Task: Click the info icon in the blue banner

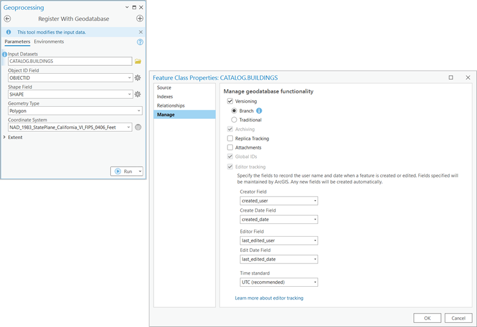Action: pyautogui.click(x=9, y=32)
